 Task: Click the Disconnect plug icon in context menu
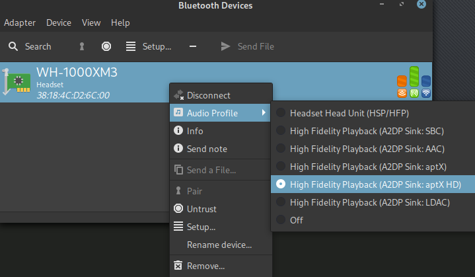click(178, 95)
